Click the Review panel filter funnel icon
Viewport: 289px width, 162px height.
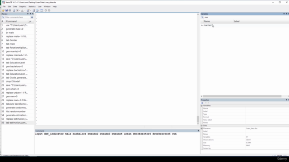tap(28, 14)
